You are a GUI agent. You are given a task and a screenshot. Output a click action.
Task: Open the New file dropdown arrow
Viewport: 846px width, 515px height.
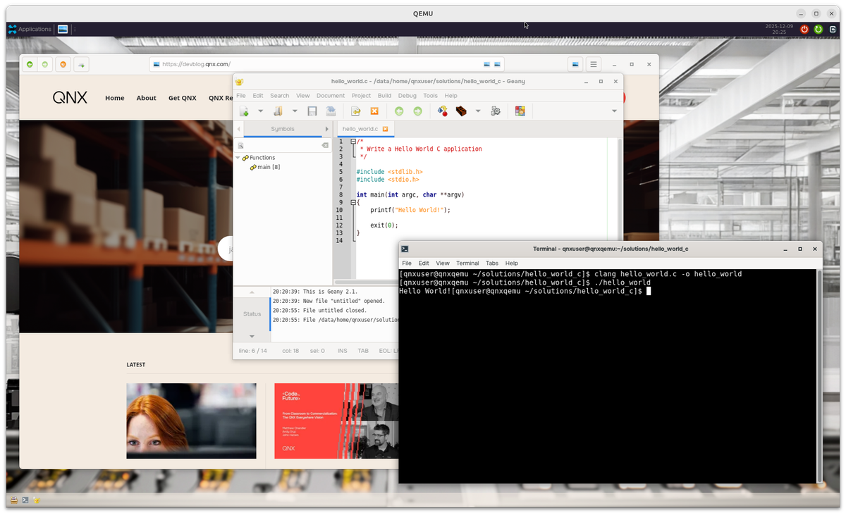pyautogui.click(x=259, y=111)
